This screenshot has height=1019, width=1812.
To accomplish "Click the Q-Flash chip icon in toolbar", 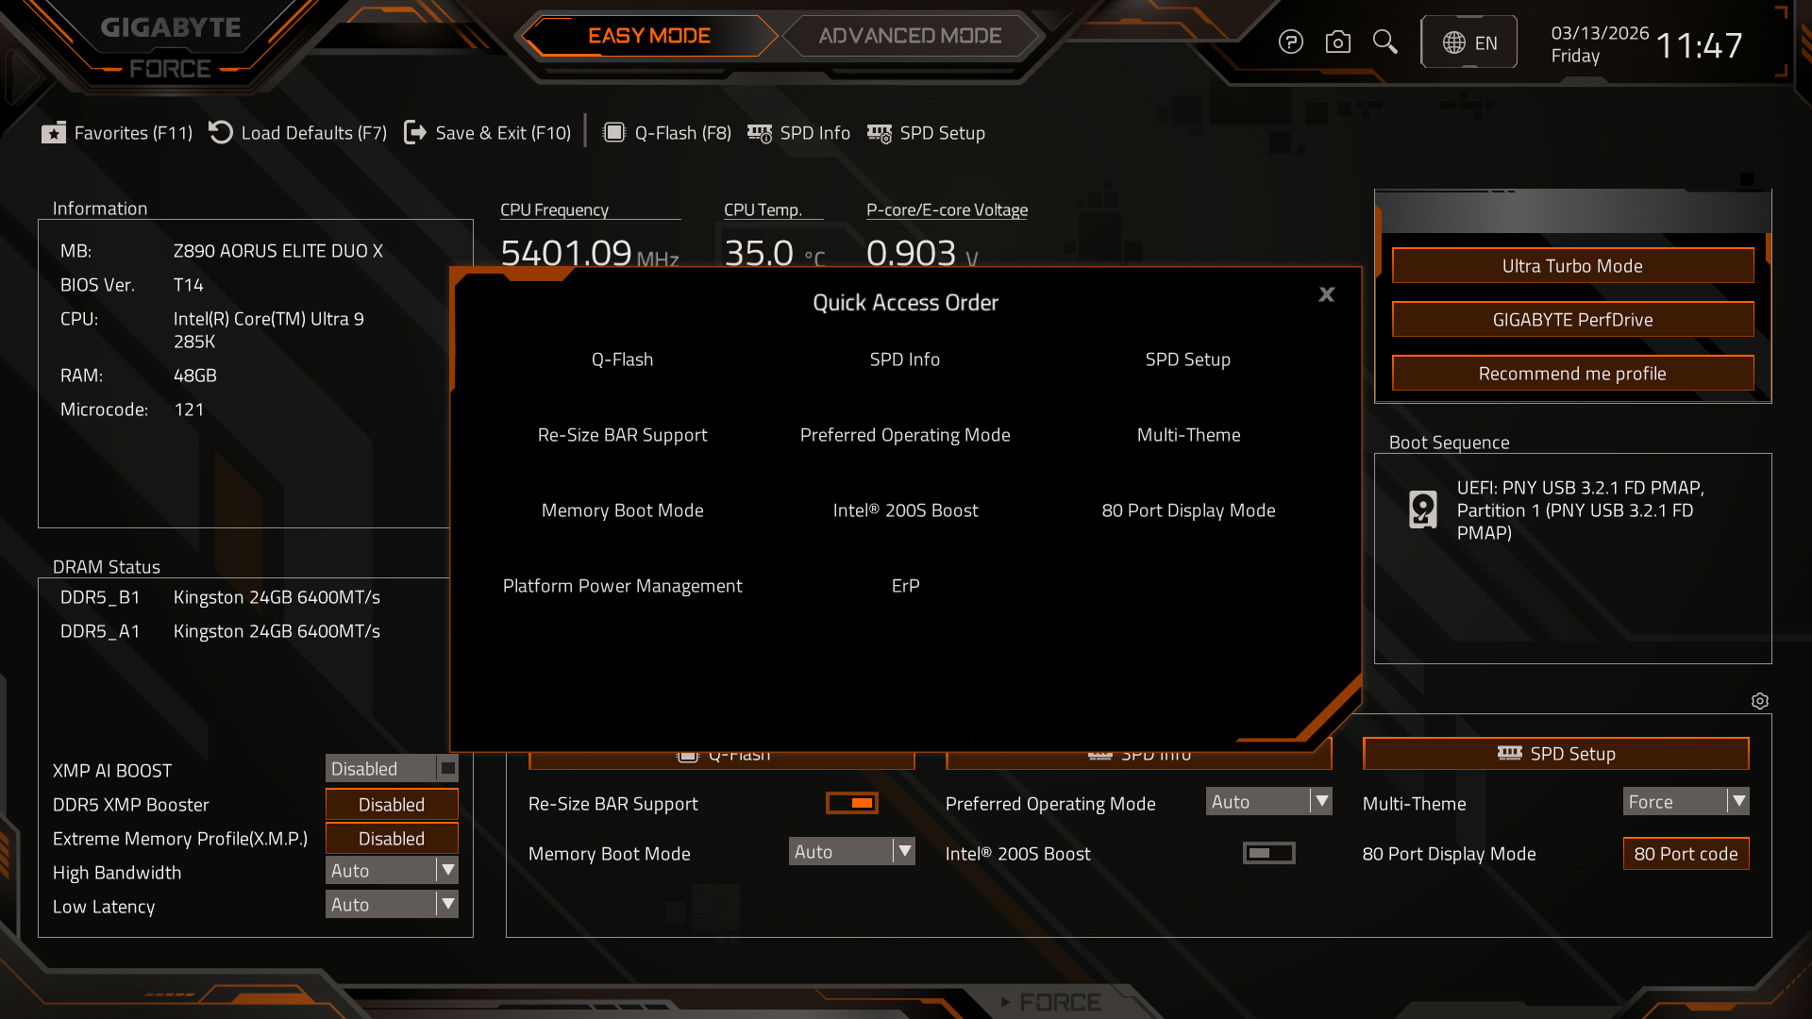I will pos(613,133).
